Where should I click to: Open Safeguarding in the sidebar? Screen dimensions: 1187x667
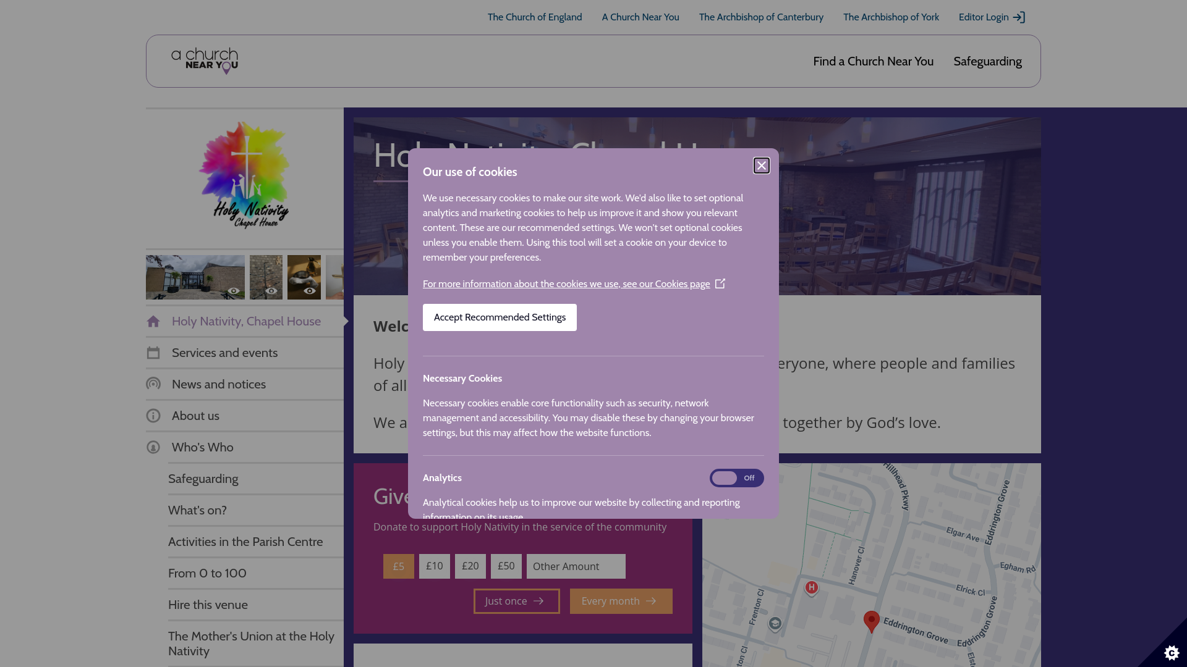(x=203, y=479)
